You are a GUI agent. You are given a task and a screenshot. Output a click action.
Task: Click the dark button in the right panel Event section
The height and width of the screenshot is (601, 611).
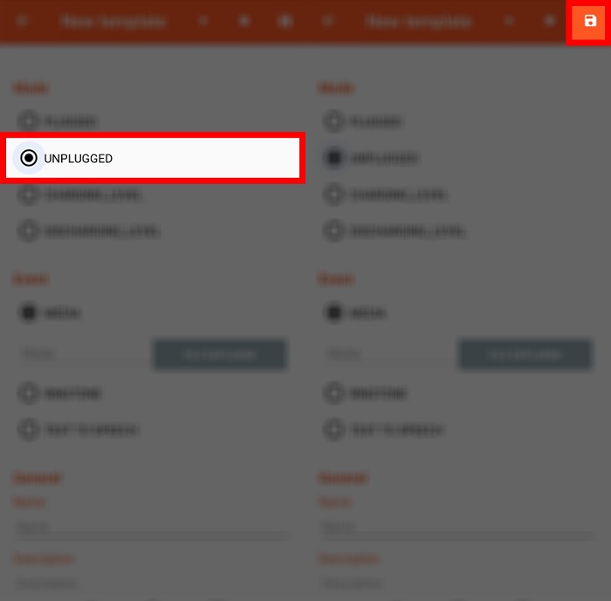[x=525, y=354]
